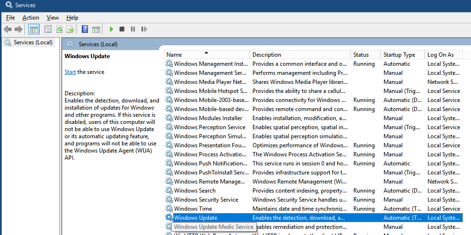
Task: Click the gear icon of Windows Security Service row
Action: 169,200
